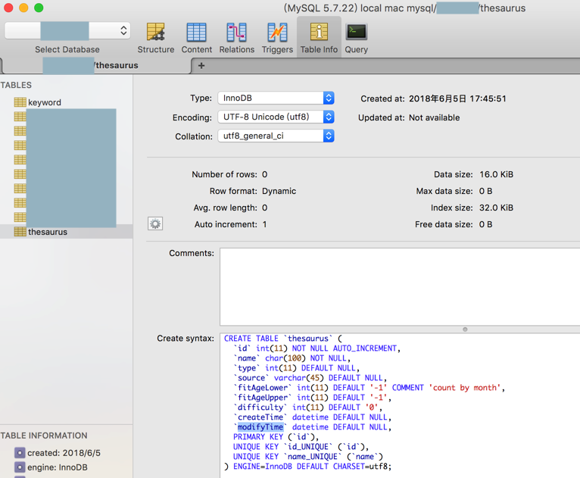
Task: Open the Structure view
Action: click(x=156, y=38)
